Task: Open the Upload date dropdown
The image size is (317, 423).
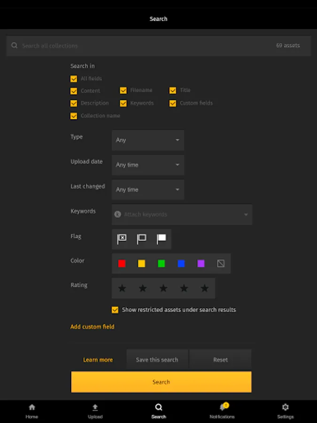Action: pos(148,165)
